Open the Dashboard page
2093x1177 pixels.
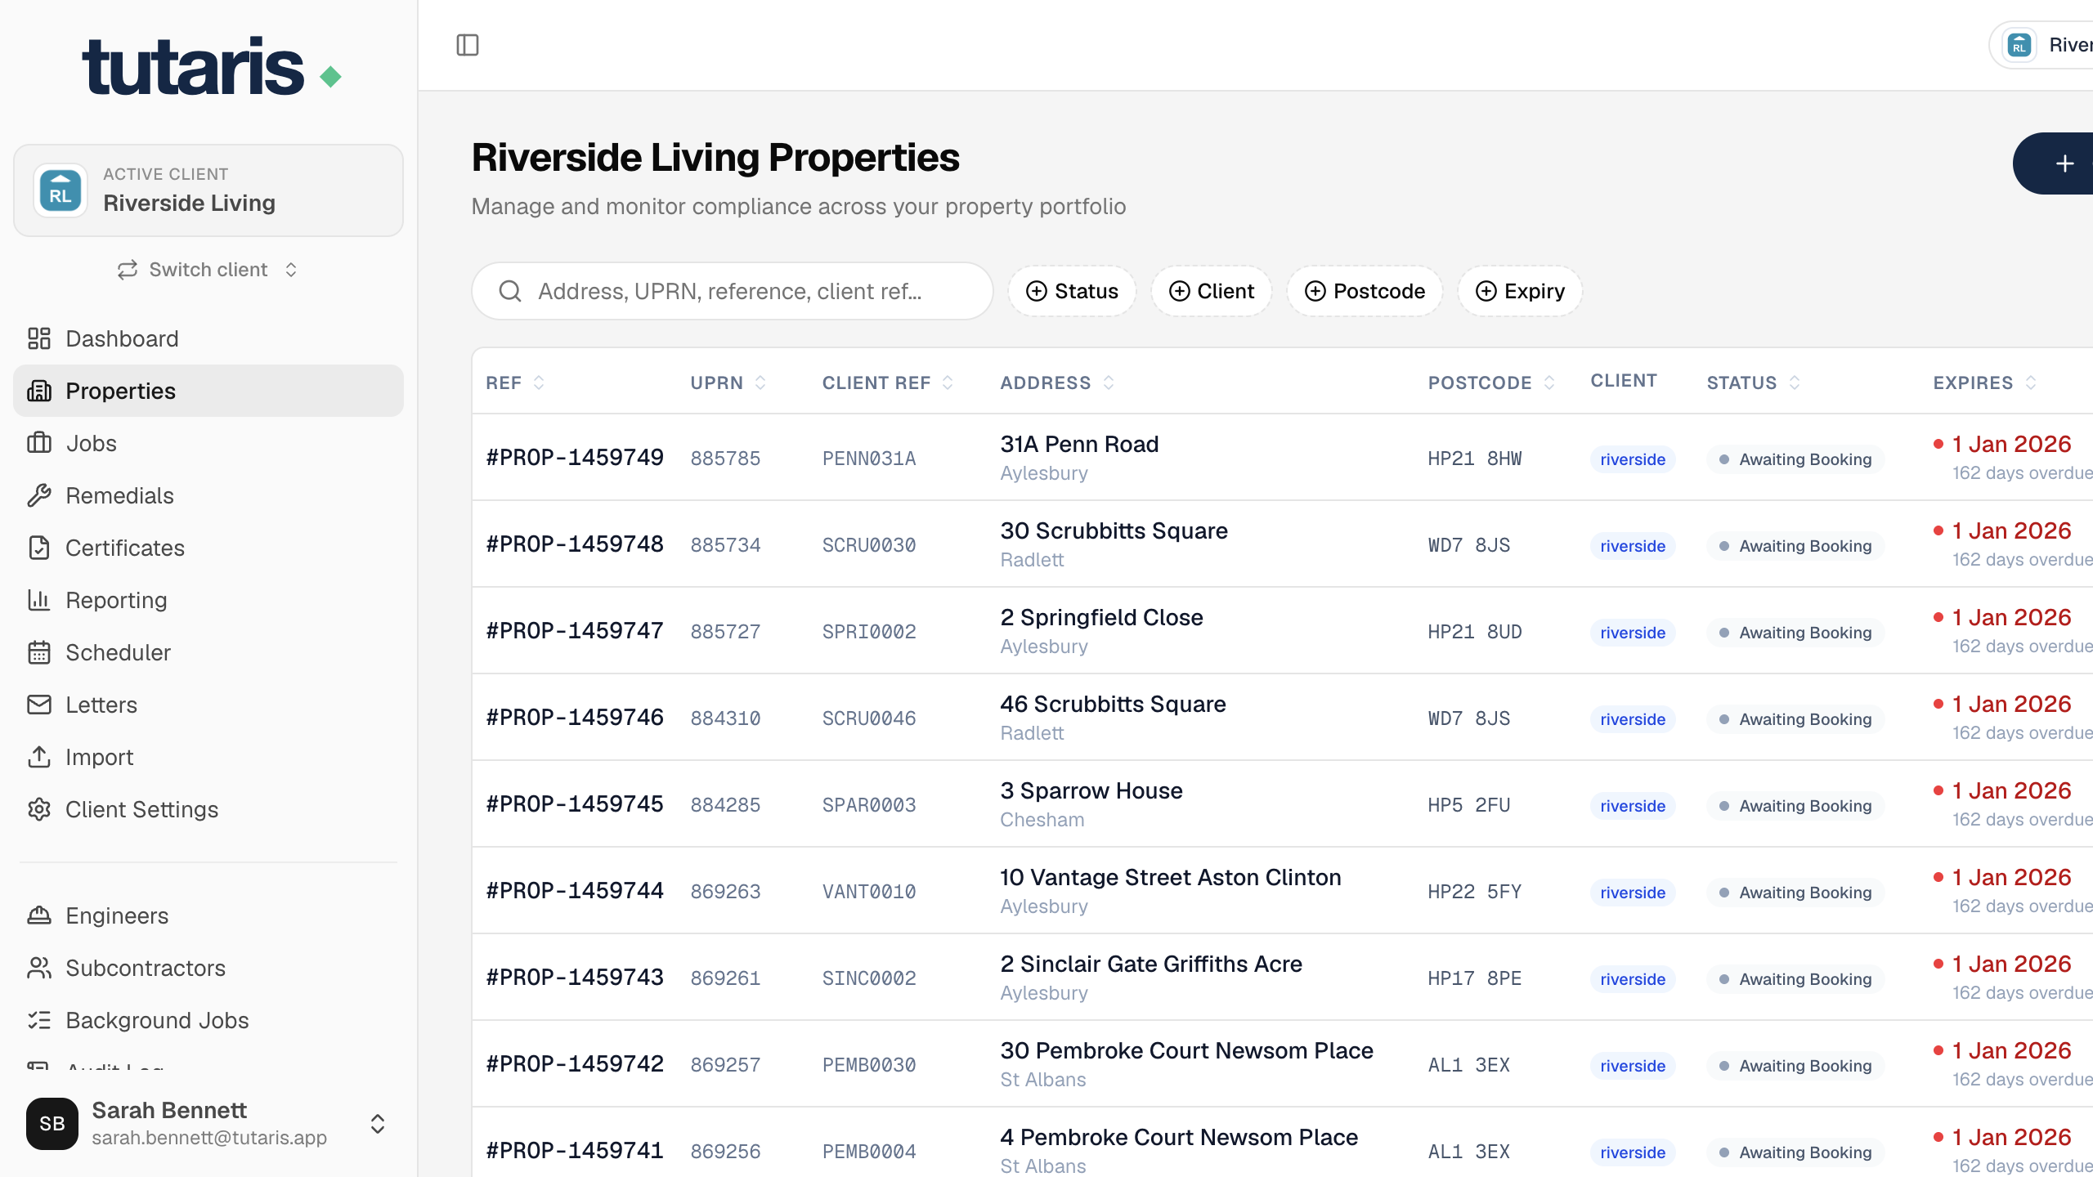pyautogui.click(x=208, y=338)
